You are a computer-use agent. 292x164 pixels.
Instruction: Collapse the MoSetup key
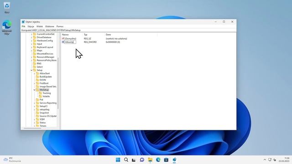[35, 90]
